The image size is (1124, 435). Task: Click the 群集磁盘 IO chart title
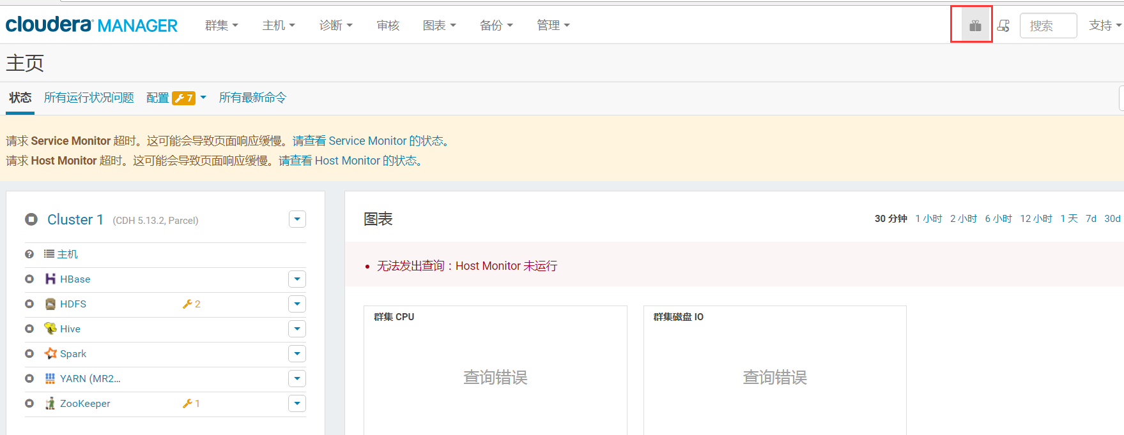pos(678,317)
